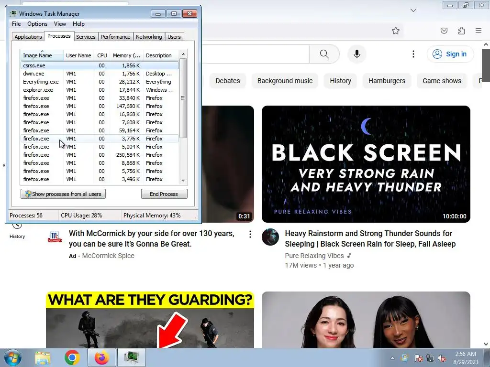Open the Options menu in Task Manager
Image resolution: width=490 pixels, height=367 pixels.
tap(37, 24)
